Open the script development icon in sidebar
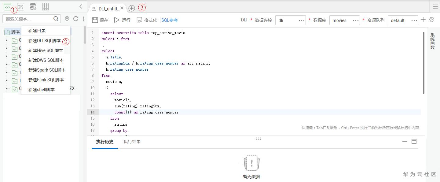The height and width of the screenshot is (182, 440). point(8,6)
